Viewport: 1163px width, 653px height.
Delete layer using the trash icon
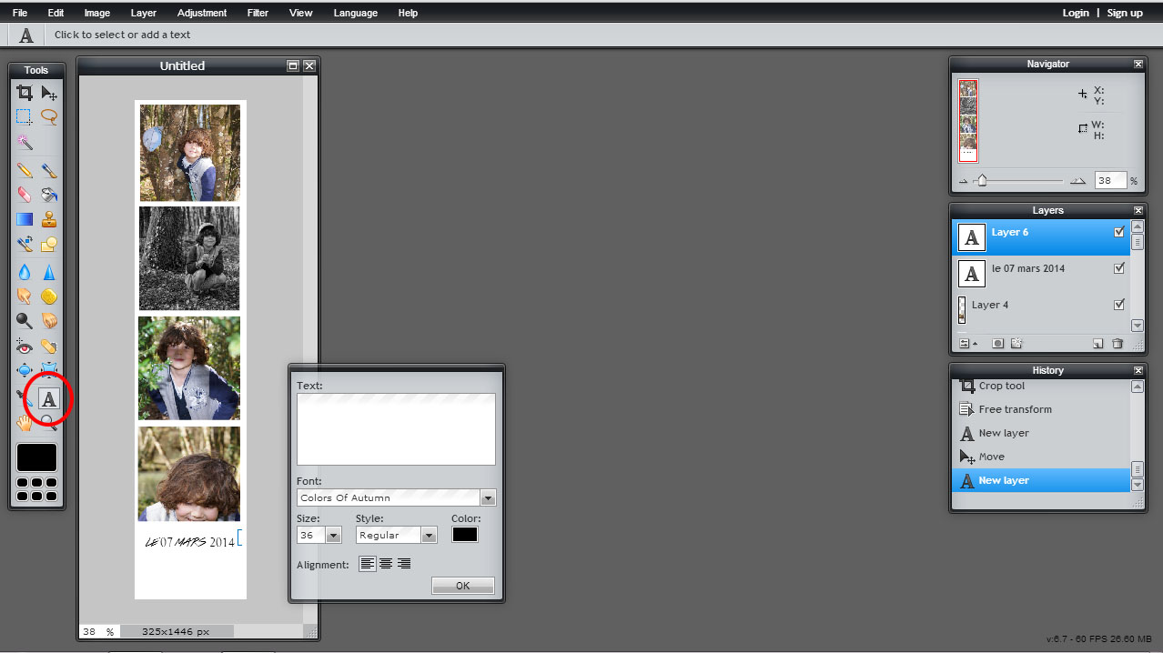coord(1117,344)
